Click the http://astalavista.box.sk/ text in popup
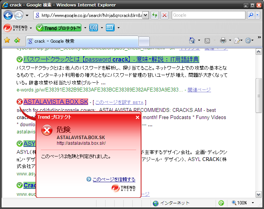264x209 pixels. [81, 143]
